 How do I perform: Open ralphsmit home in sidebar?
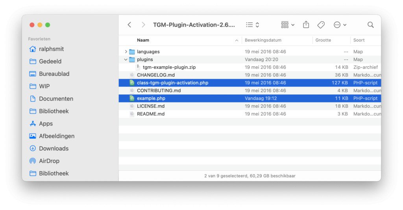(x=46, y=49)
